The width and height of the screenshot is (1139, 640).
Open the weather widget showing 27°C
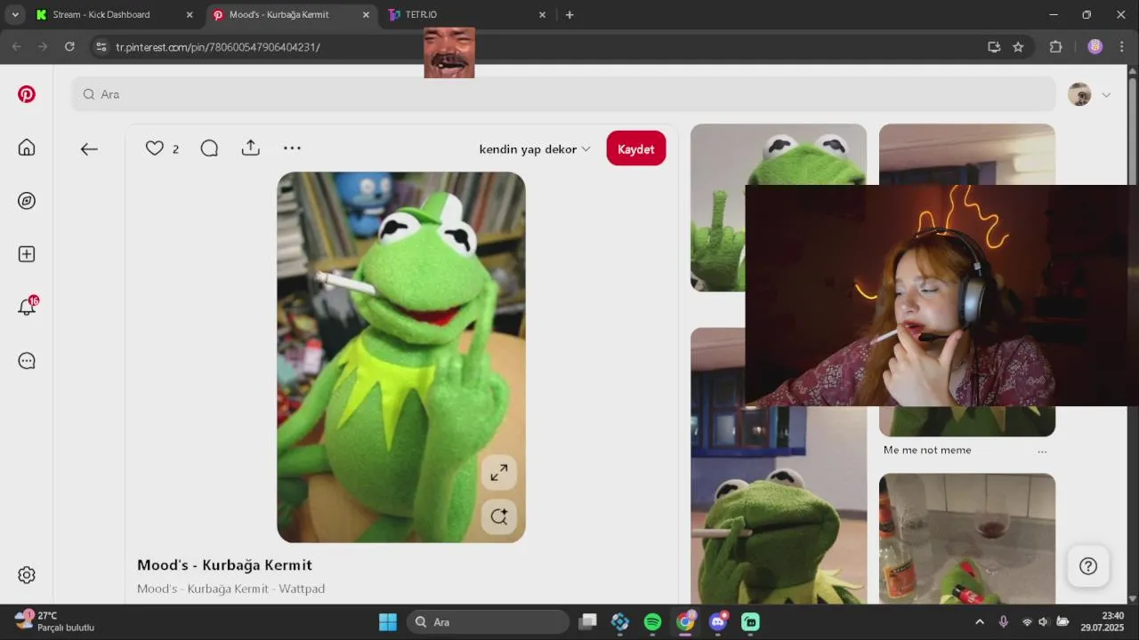point(55,621)
